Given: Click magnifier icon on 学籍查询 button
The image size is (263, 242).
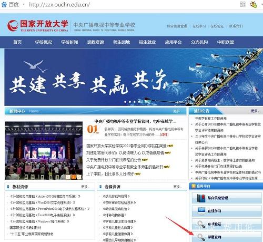Looking at the screenshot, I should (x=201, y=237).
